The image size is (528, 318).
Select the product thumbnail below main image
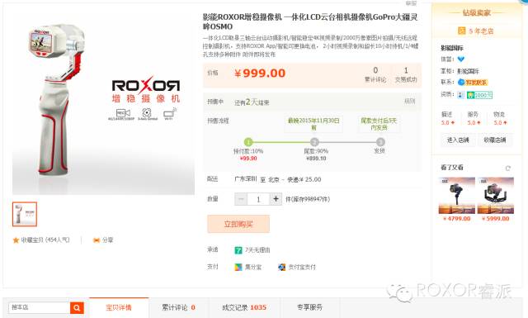point(25,214)
